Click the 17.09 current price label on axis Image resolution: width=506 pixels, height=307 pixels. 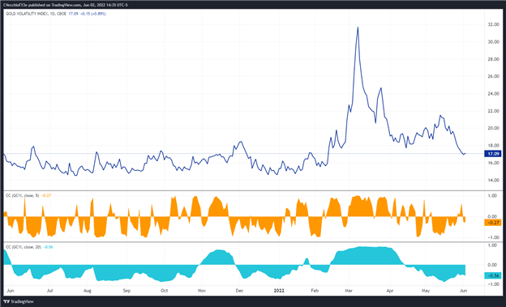(x=492, y=154)
